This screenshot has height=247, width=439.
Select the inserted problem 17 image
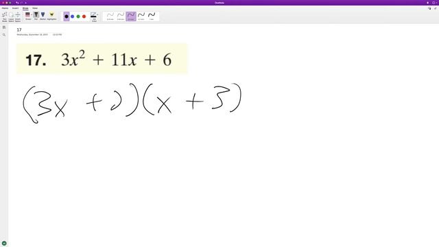(102, 59)
